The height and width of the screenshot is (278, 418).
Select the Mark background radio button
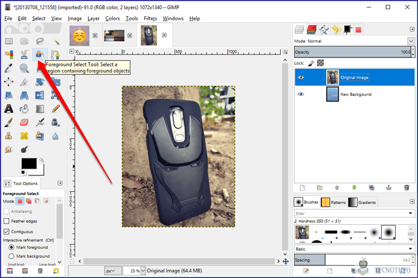(11, 256)
